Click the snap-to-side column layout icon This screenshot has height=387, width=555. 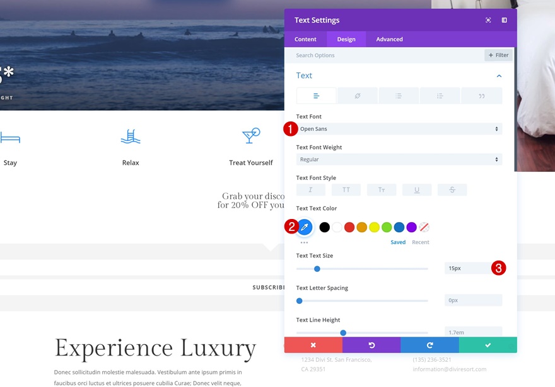505,20
